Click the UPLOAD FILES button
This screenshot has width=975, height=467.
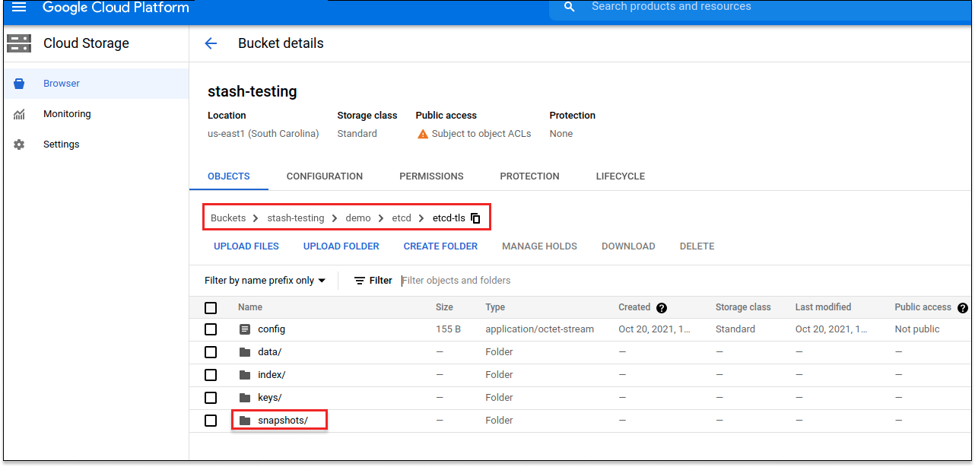(246, 246)
